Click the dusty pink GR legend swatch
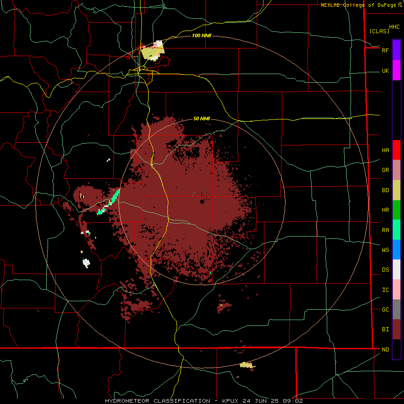Screen dimensions: 404x404 coord(396,170)
